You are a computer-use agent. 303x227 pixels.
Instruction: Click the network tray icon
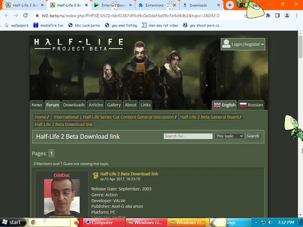tap(263, 222)
